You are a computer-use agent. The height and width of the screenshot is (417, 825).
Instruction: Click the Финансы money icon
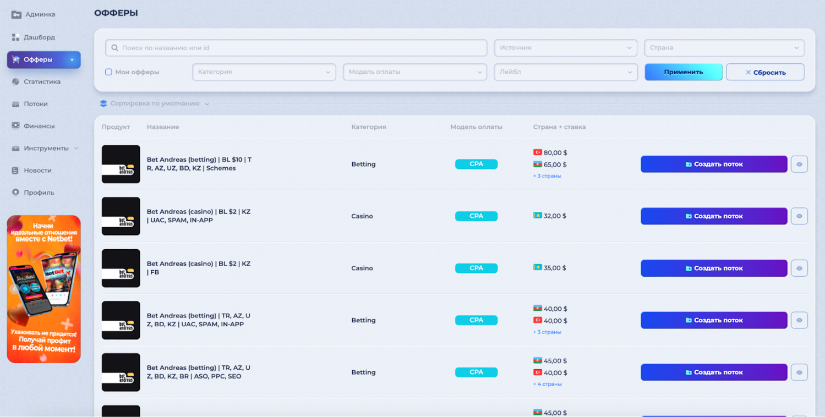coord(15,126)
